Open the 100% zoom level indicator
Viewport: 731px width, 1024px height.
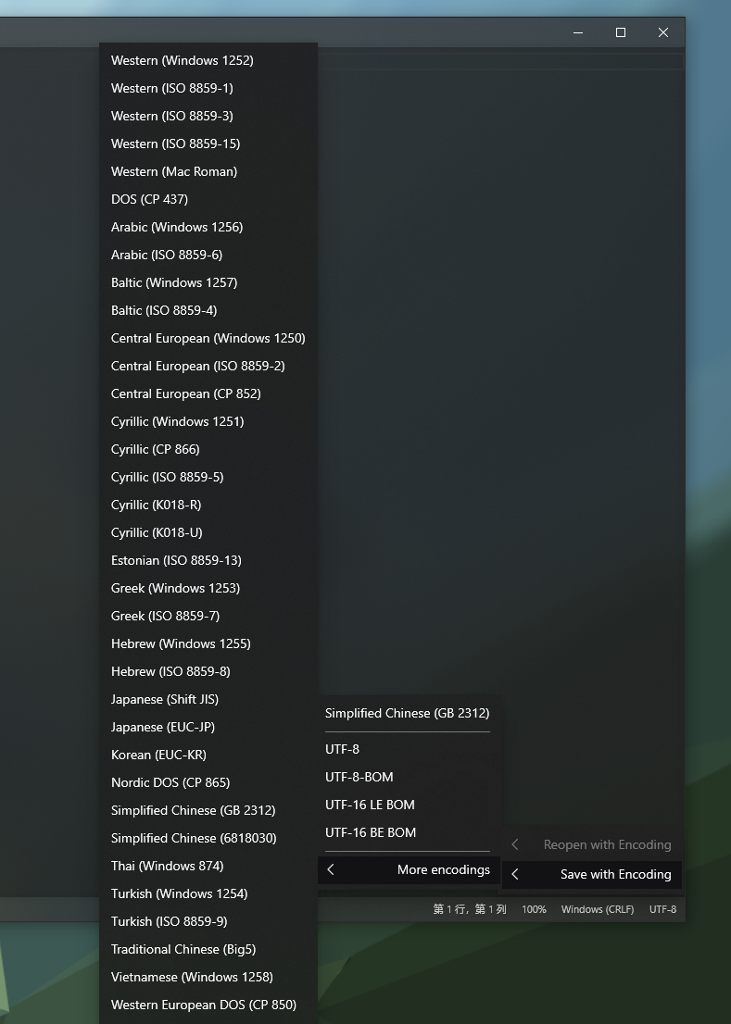click(x=534, y=909)
